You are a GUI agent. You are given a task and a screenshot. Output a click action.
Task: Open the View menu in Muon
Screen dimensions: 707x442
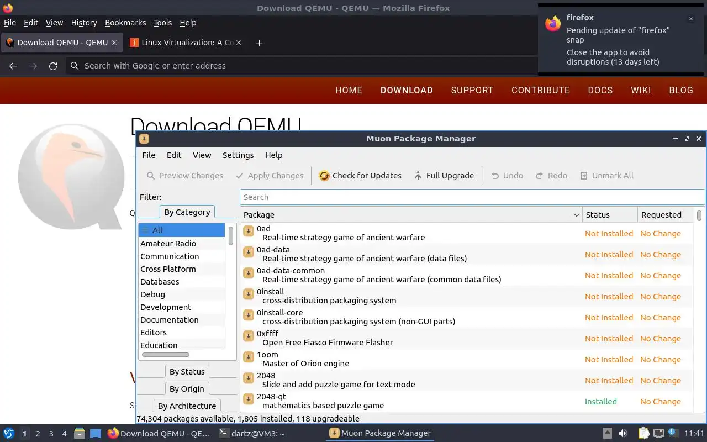pyautogui.click(x=202, y=155)
